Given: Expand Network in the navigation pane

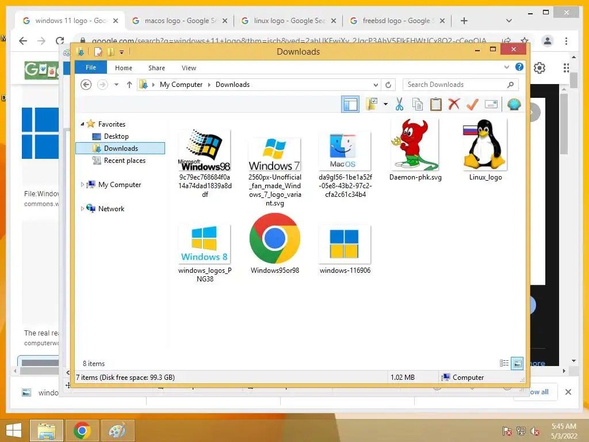Looking at the screenshot, I should pos(82,208).
